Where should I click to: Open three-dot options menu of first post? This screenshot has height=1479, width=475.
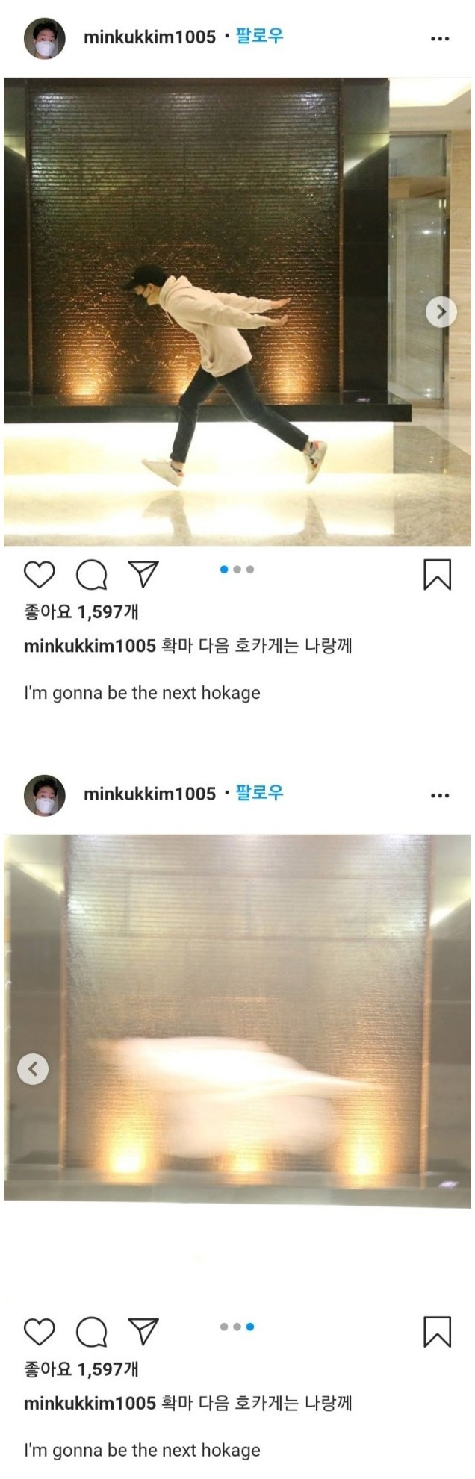[441, 38]
